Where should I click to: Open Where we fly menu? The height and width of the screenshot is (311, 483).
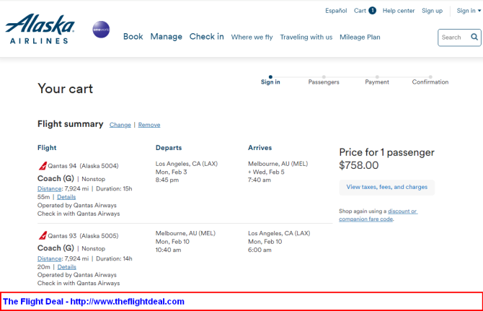pyautogui.click(x=252, y=38)
